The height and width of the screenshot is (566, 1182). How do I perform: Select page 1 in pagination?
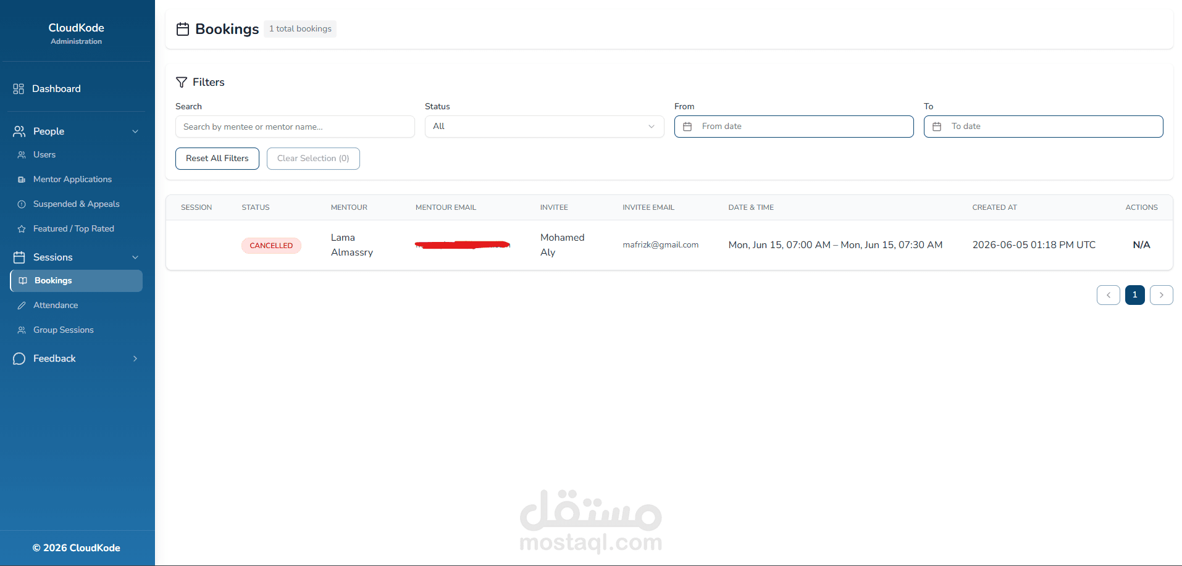[1135, 295]
